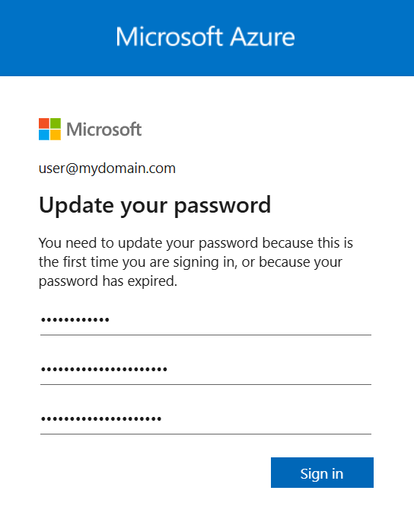
Task: Focus the first masked password field
Action: tap(205, 319)
